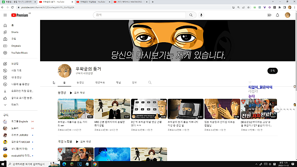297x167 pixels.
Task: Start voice search with microphone icon
Action: [x=201, y=15]
